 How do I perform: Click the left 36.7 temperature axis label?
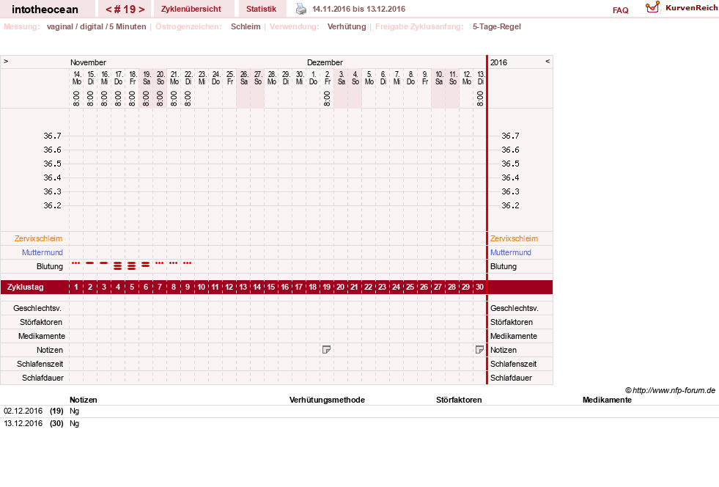52,136
